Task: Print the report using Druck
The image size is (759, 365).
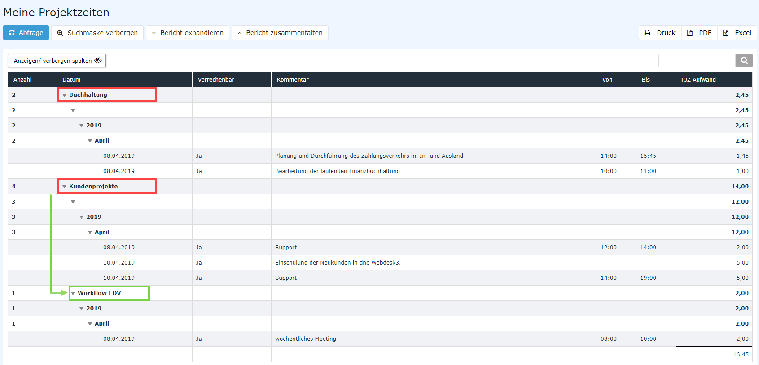Action: click(x=660, y=33)
